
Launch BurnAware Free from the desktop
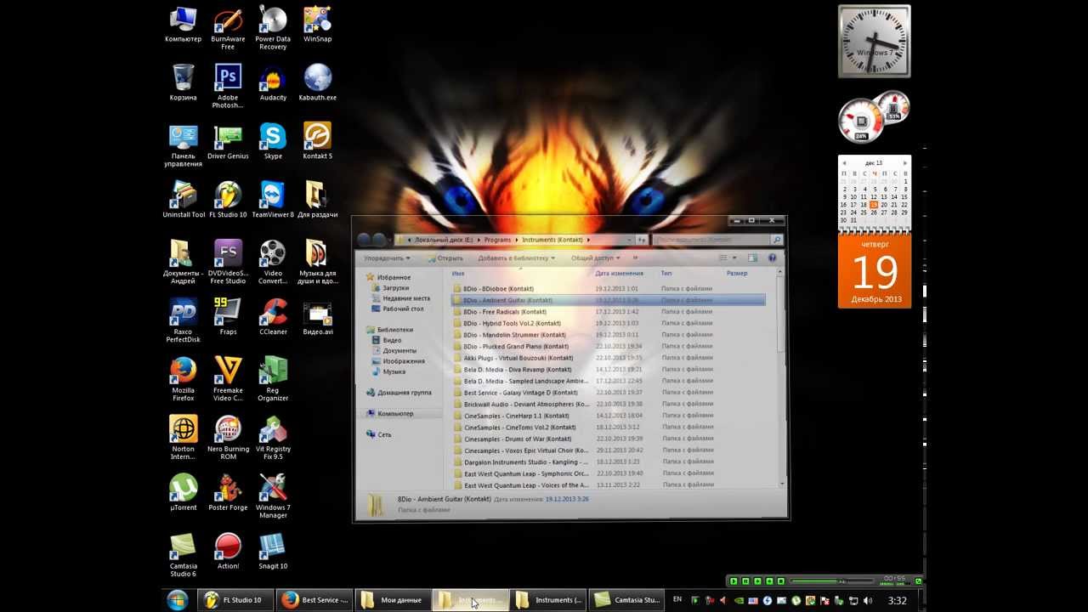pos(228,28)
